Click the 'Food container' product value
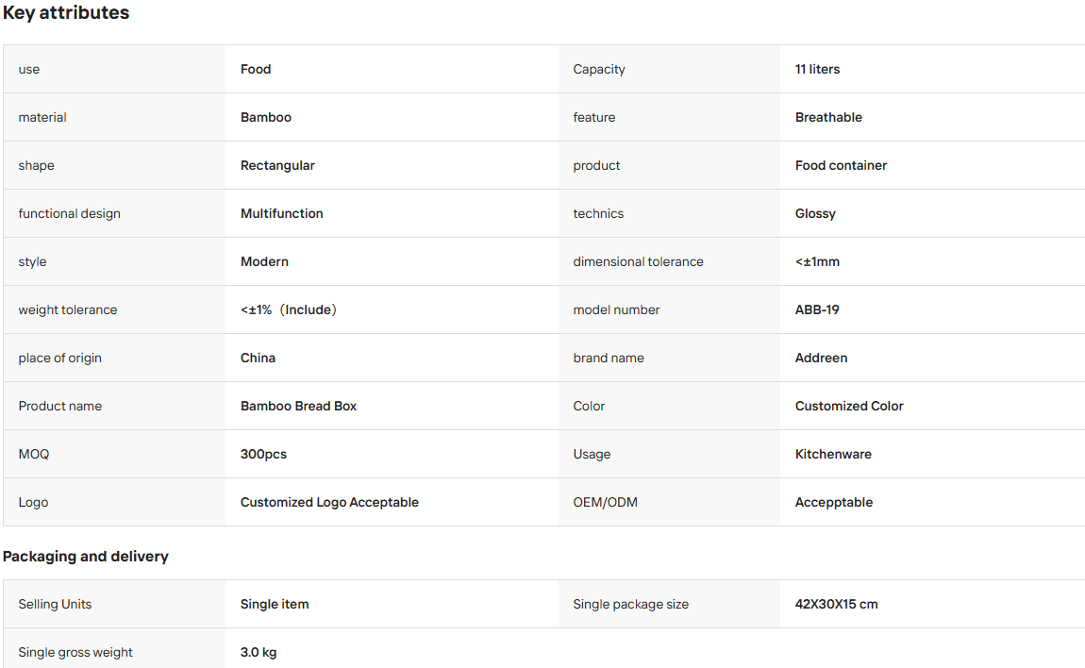 841,165
